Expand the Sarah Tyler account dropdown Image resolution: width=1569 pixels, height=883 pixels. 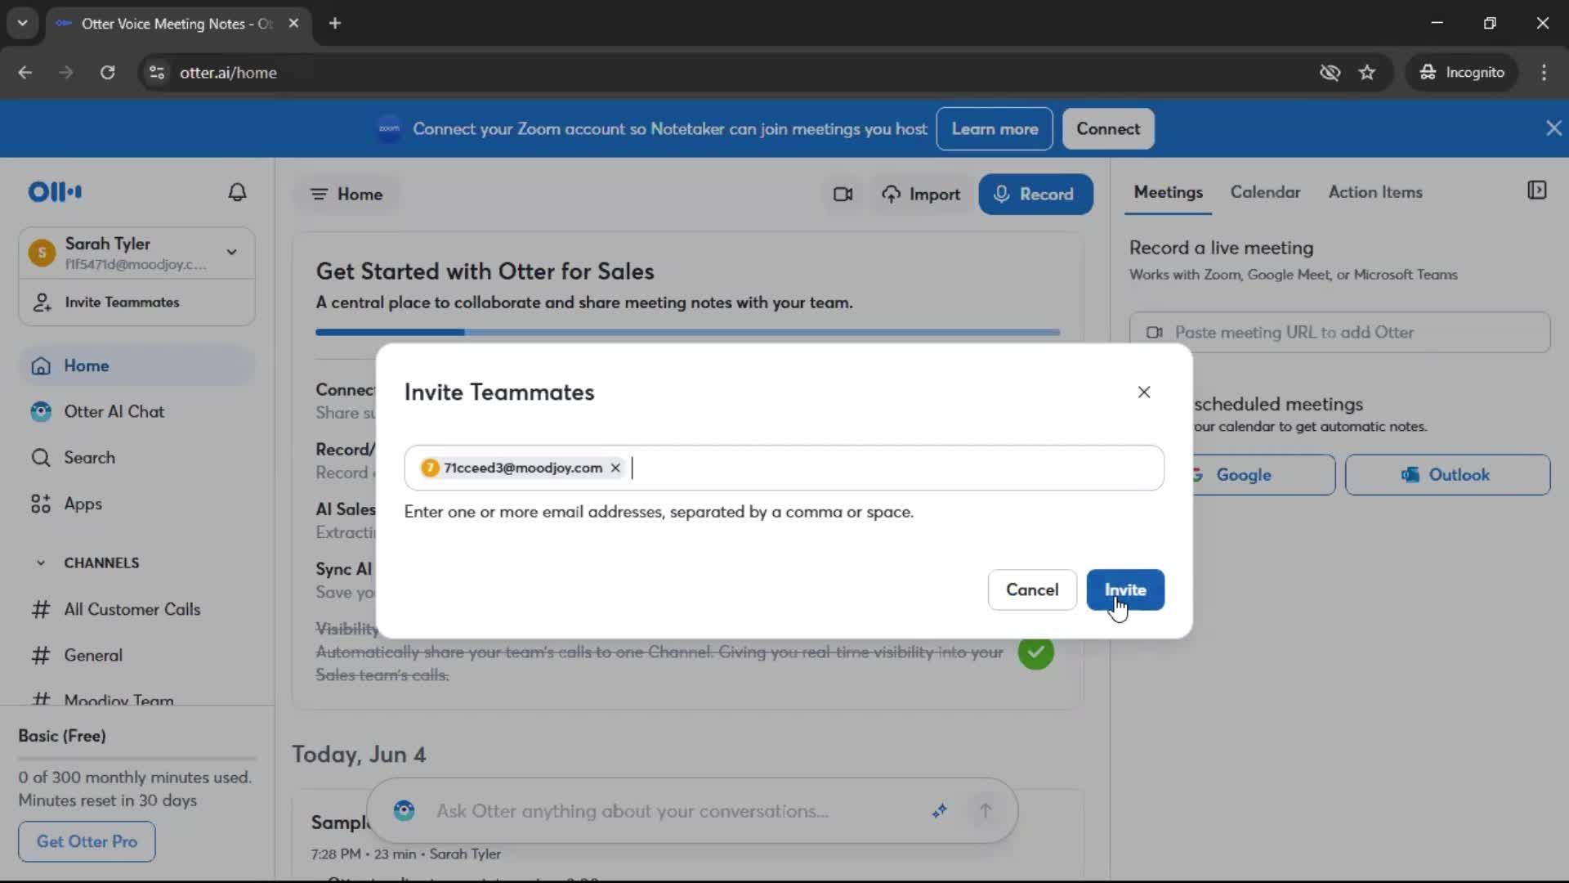232,252
